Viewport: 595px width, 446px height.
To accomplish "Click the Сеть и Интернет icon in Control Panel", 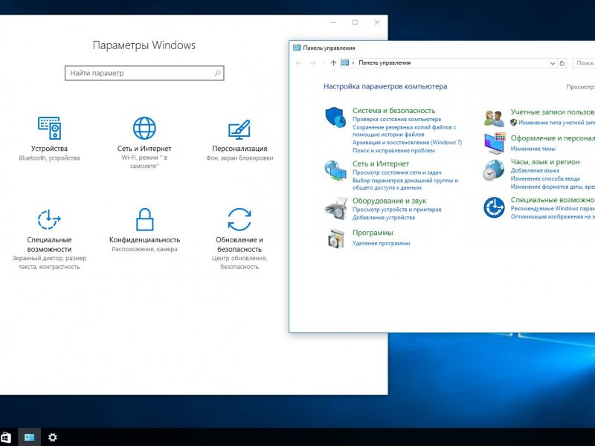I will tap(335, 172).
